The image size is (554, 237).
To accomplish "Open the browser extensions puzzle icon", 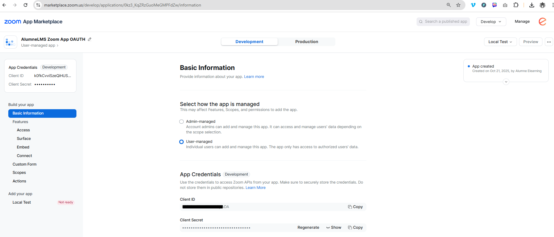I will [516, 5].
